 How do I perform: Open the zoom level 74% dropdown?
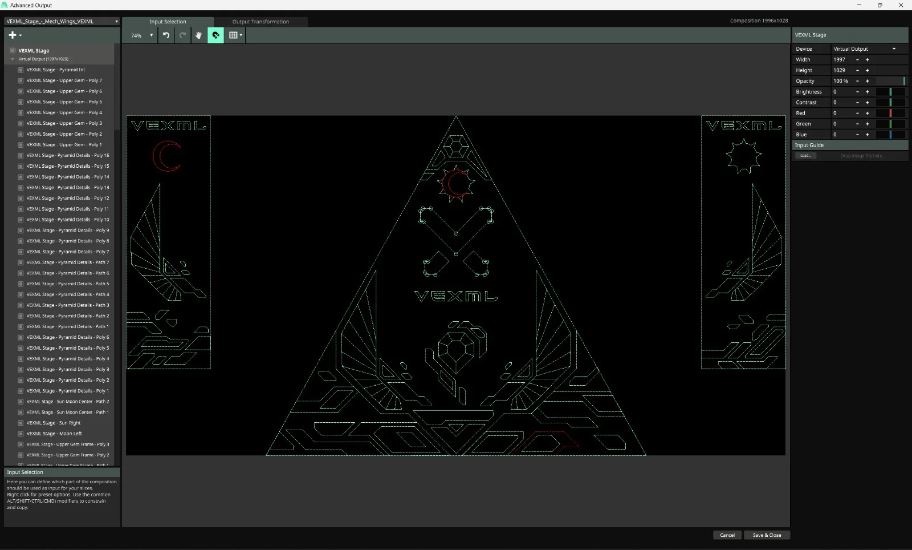point(140,35)
